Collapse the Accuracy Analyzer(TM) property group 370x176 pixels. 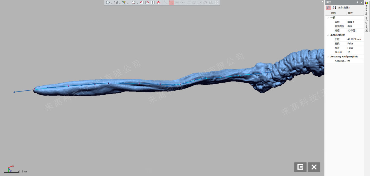[x=328, y=57]
